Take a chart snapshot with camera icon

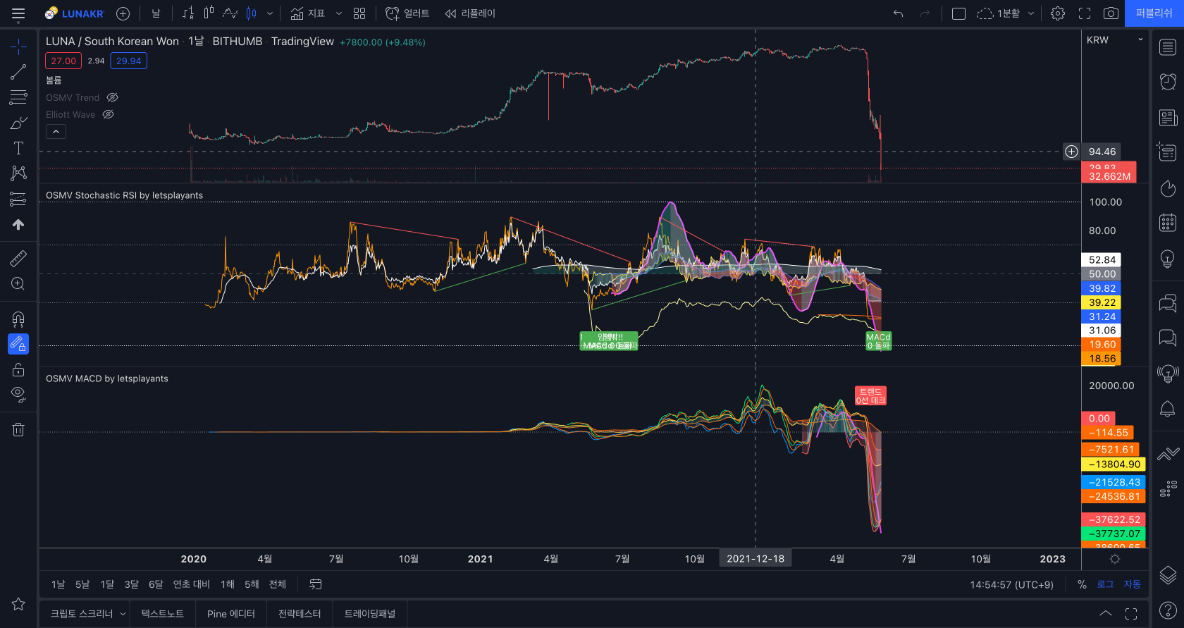(1111, 13)
